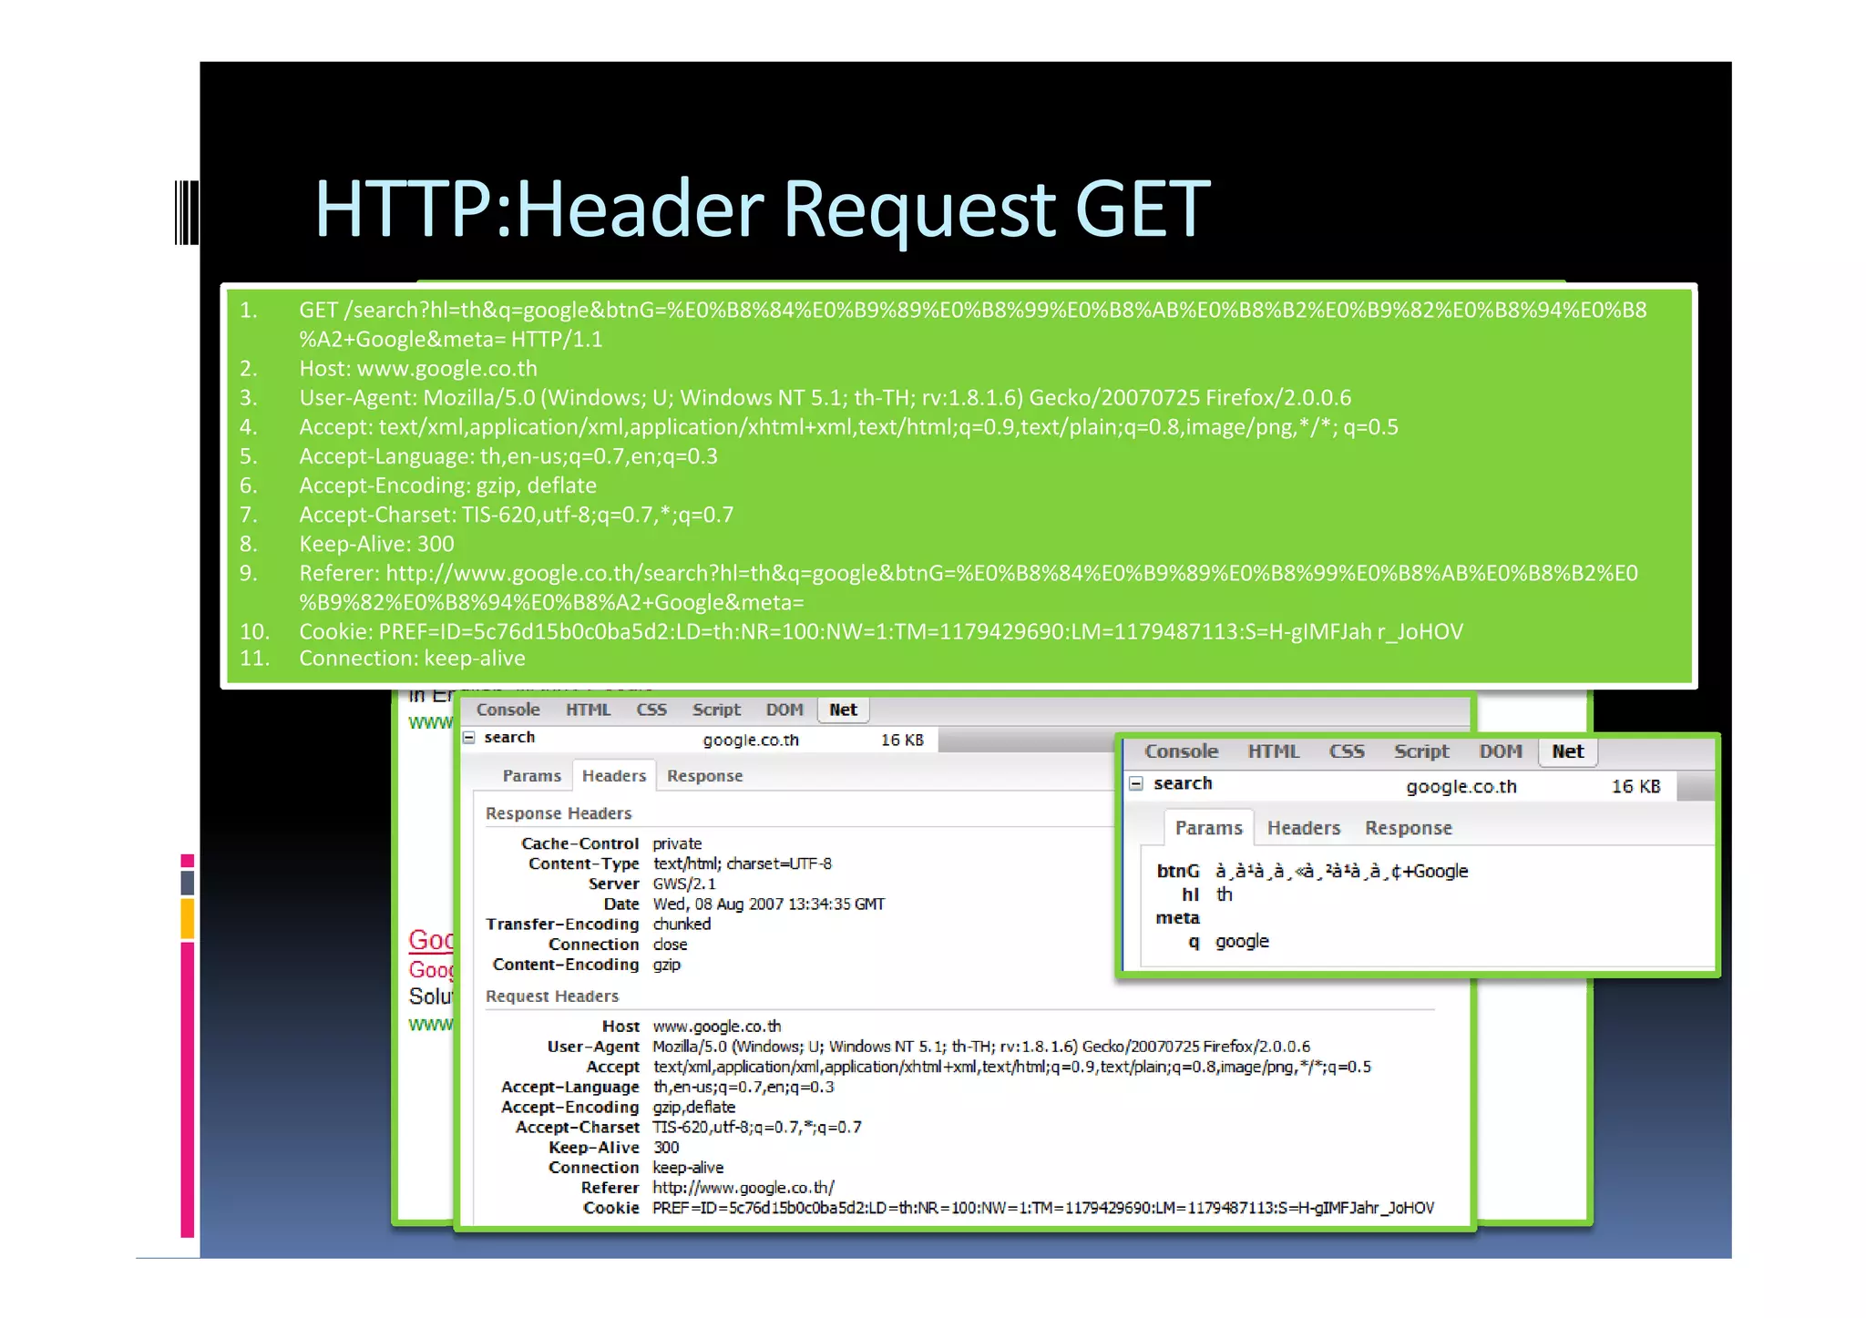
Task: Click line 7 'Accept-Charset: TIS-620' in green box
Action: (516, 515)
